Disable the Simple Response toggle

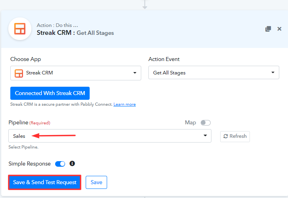click(x=60, y=164)
